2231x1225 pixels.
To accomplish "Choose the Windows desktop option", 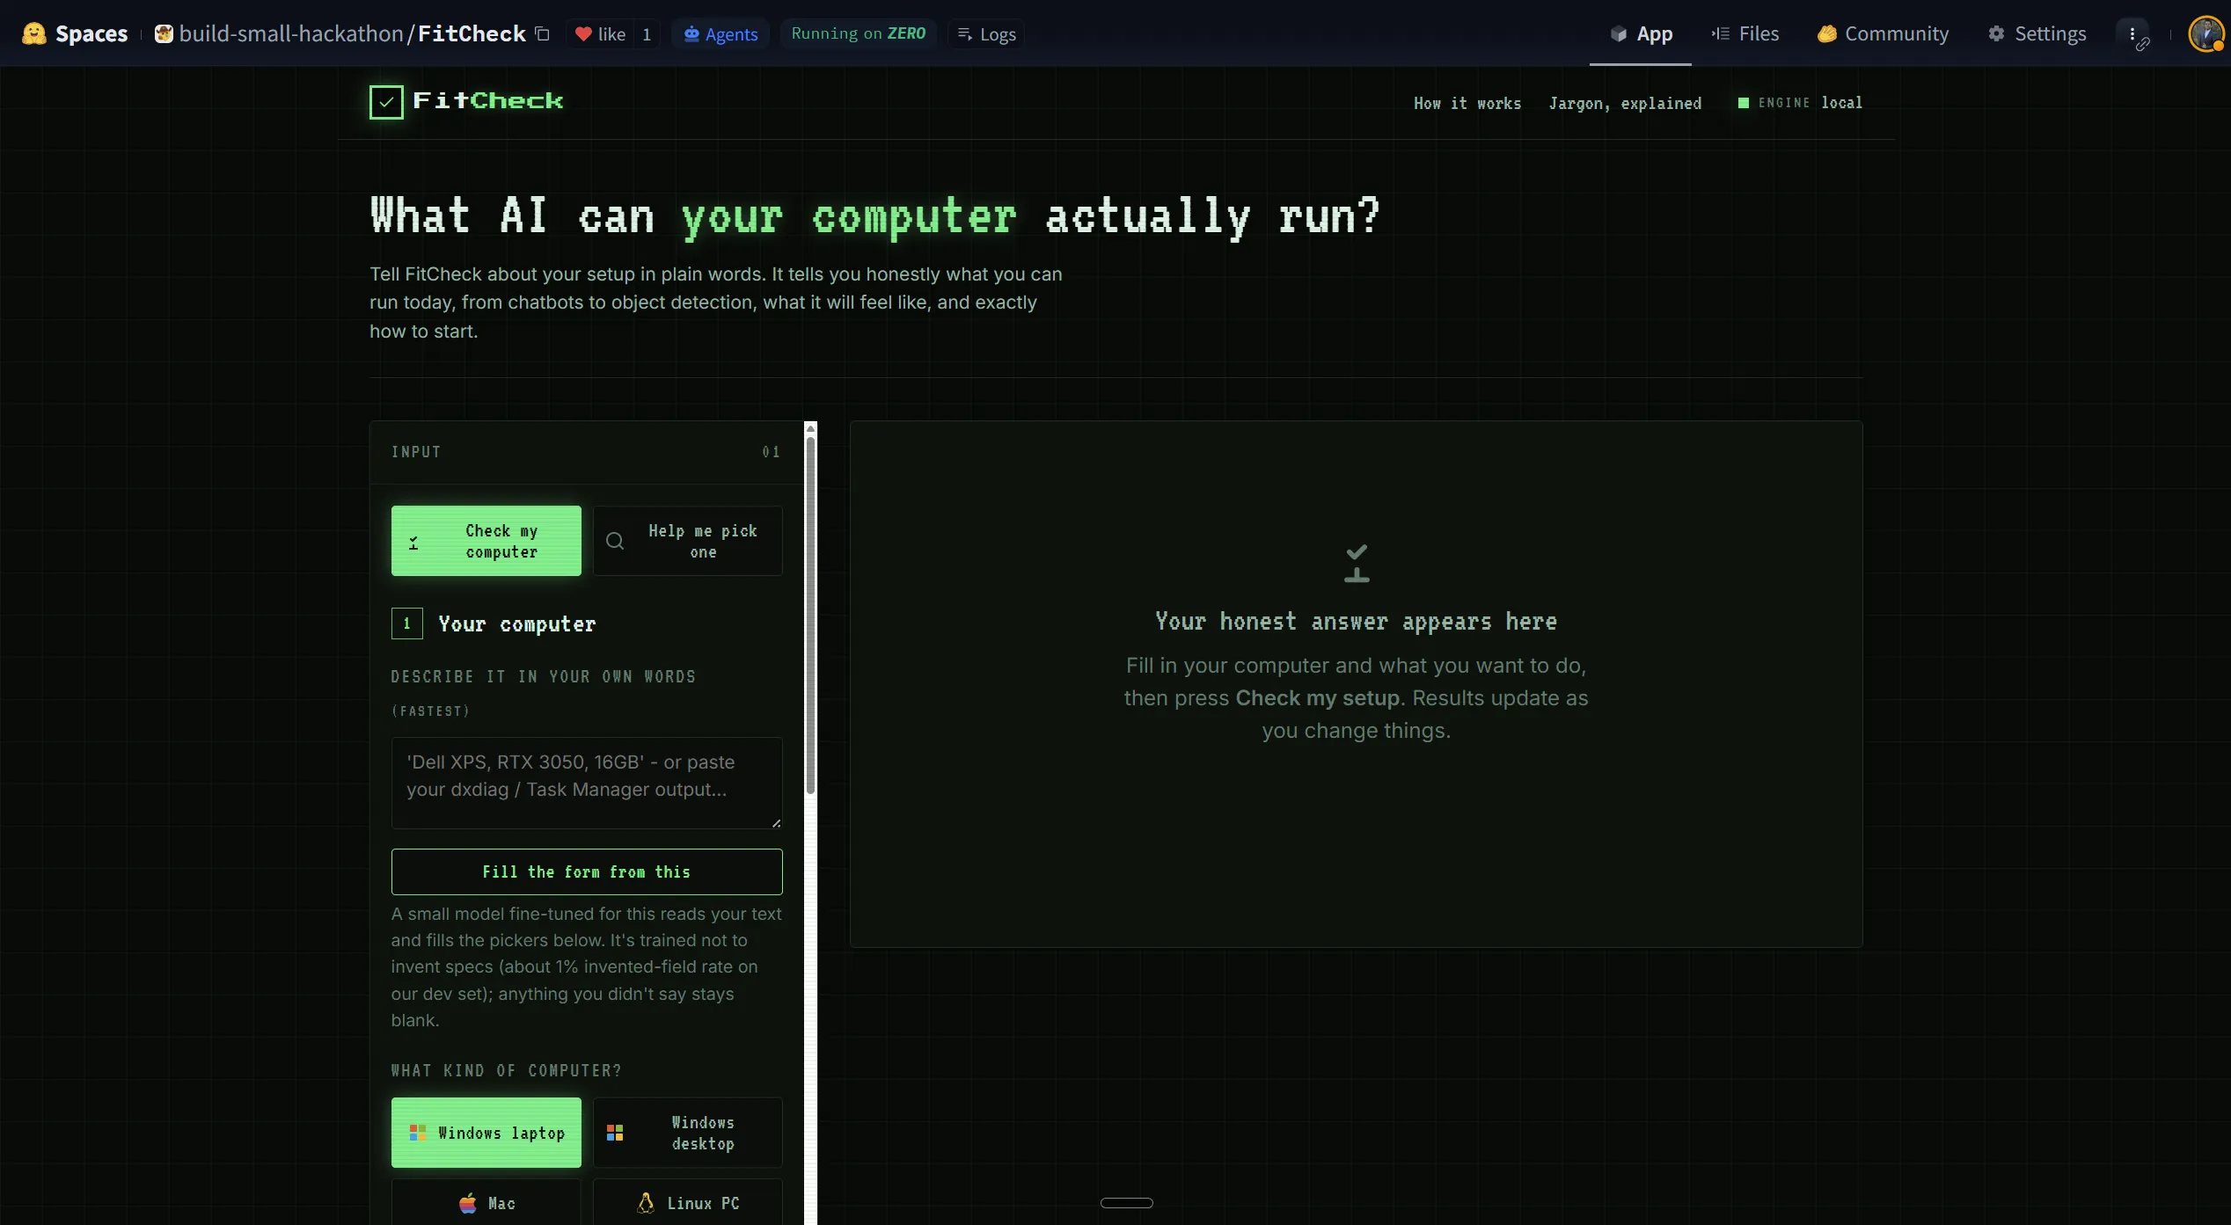I will (x=688, y=1133).
